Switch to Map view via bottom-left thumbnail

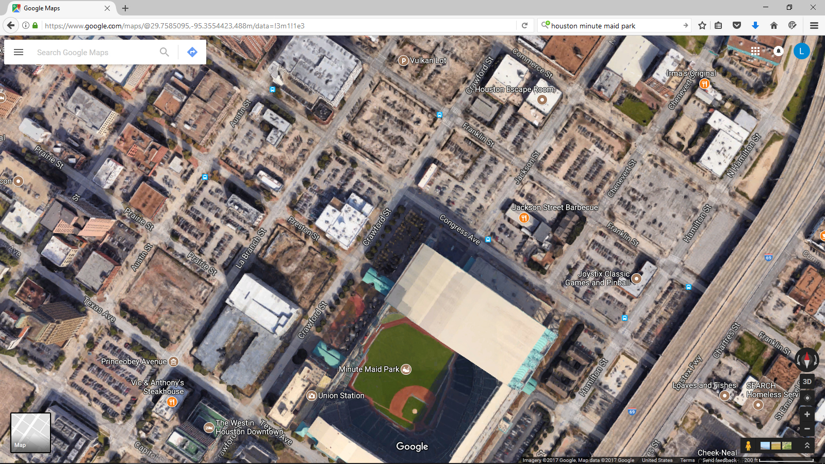point(31,433)
